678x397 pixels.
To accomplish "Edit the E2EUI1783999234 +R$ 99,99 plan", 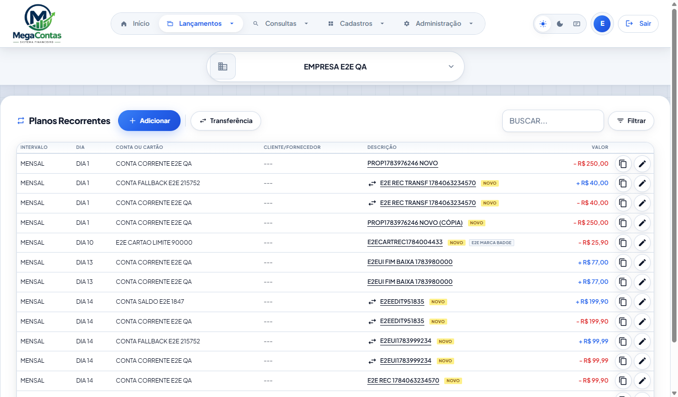I will coord(642,341).
